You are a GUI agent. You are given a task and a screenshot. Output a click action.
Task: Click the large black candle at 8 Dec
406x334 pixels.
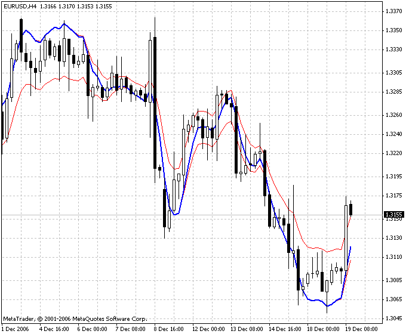(155, 101)
